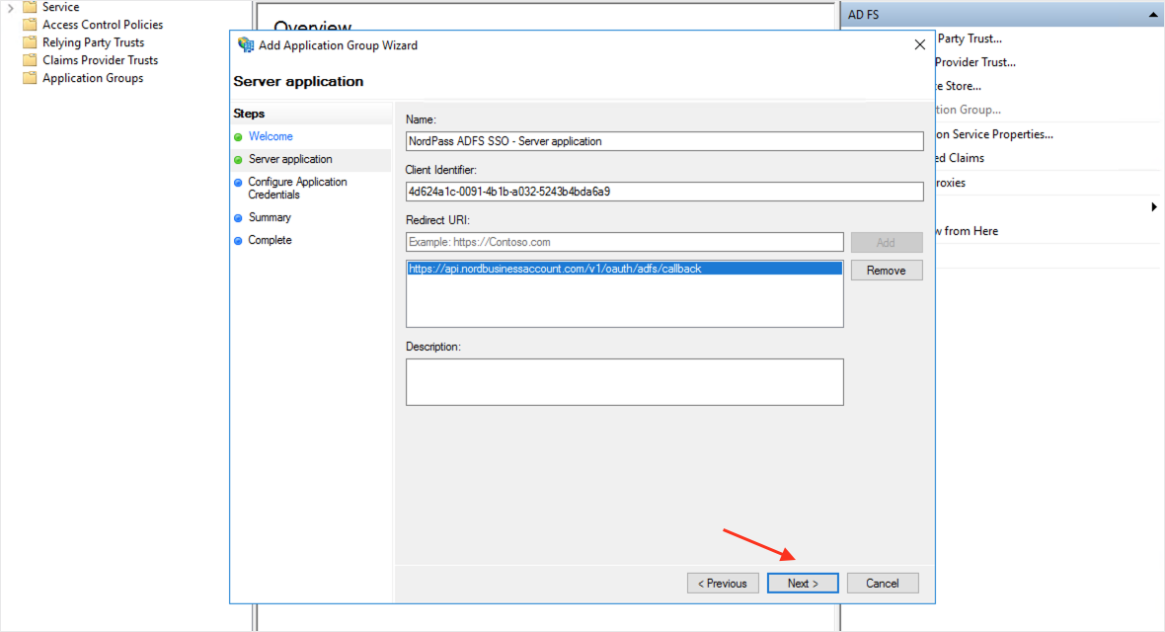
Task: Cancel the Add Application Group Wizard
Action: (x=882, y=583)
